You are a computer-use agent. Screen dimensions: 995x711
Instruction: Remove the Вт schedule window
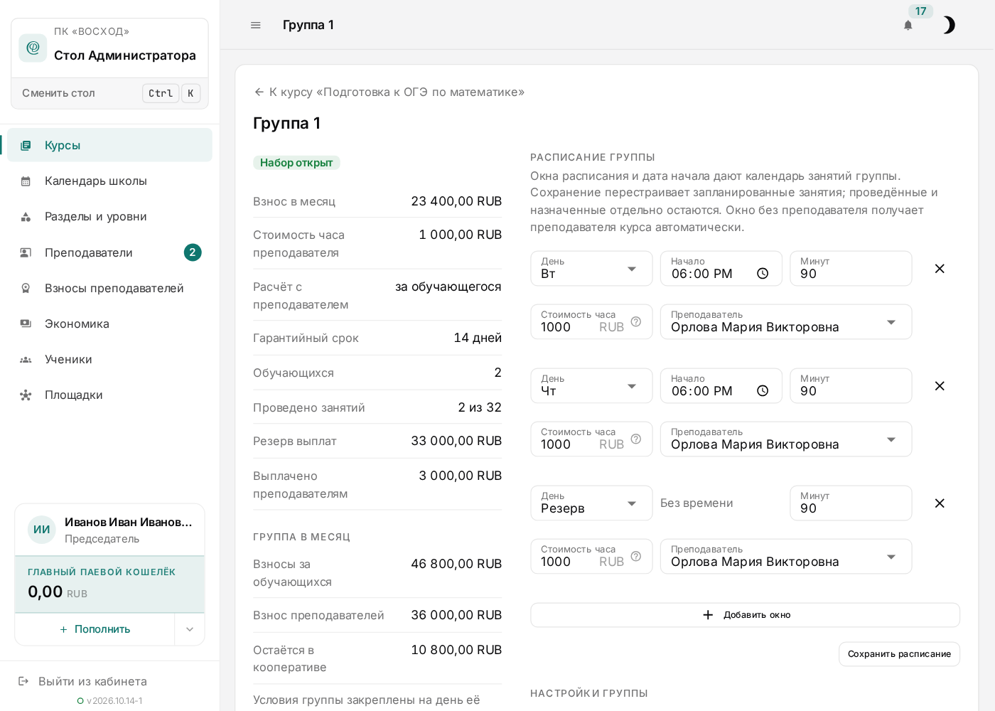pos(940,269)
